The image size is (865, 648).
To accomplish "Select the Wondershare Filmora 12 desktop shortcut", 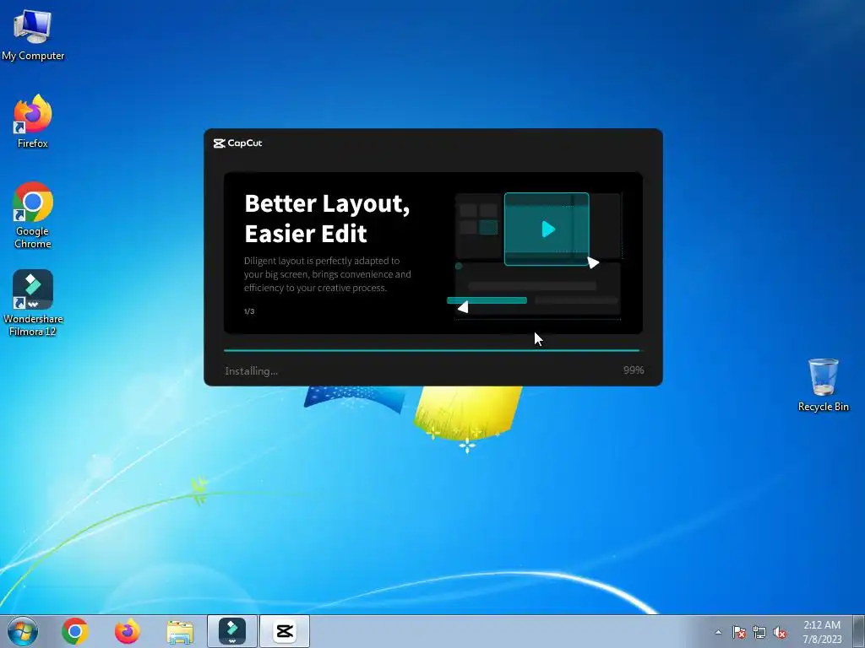I will (33, 303).
